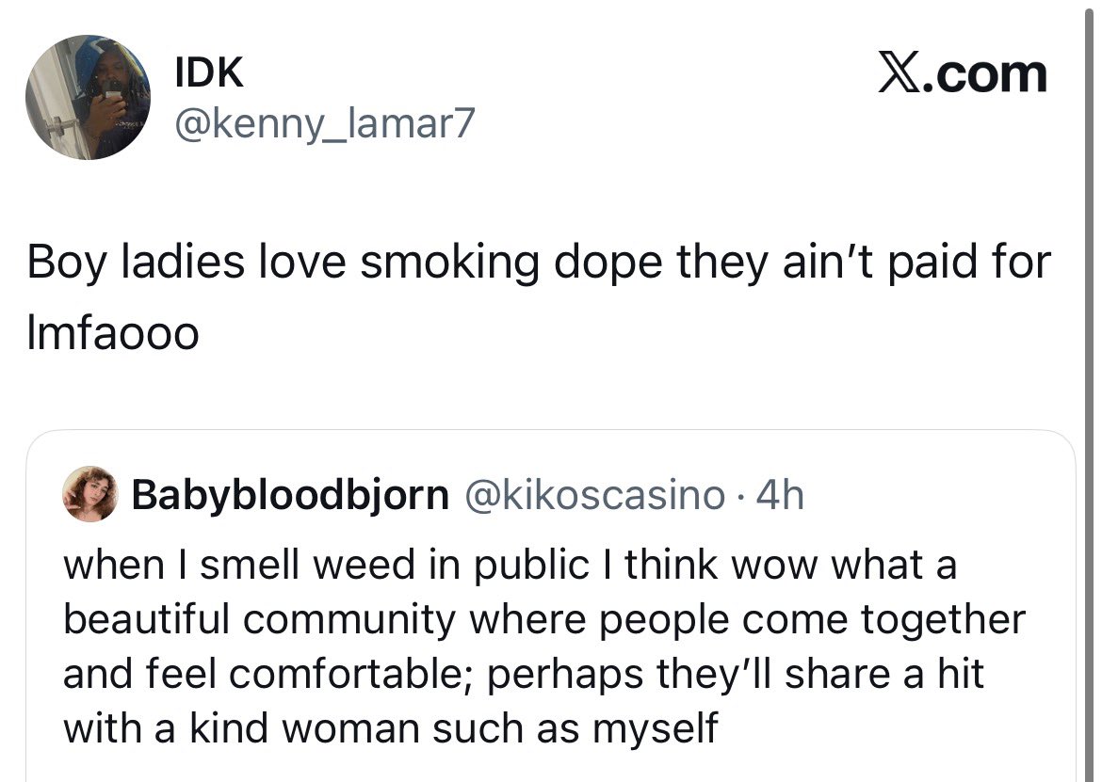Click the IDK display name
This screenshot has height=782, width=1102.
pyautogui.click(x=209, y=72)
